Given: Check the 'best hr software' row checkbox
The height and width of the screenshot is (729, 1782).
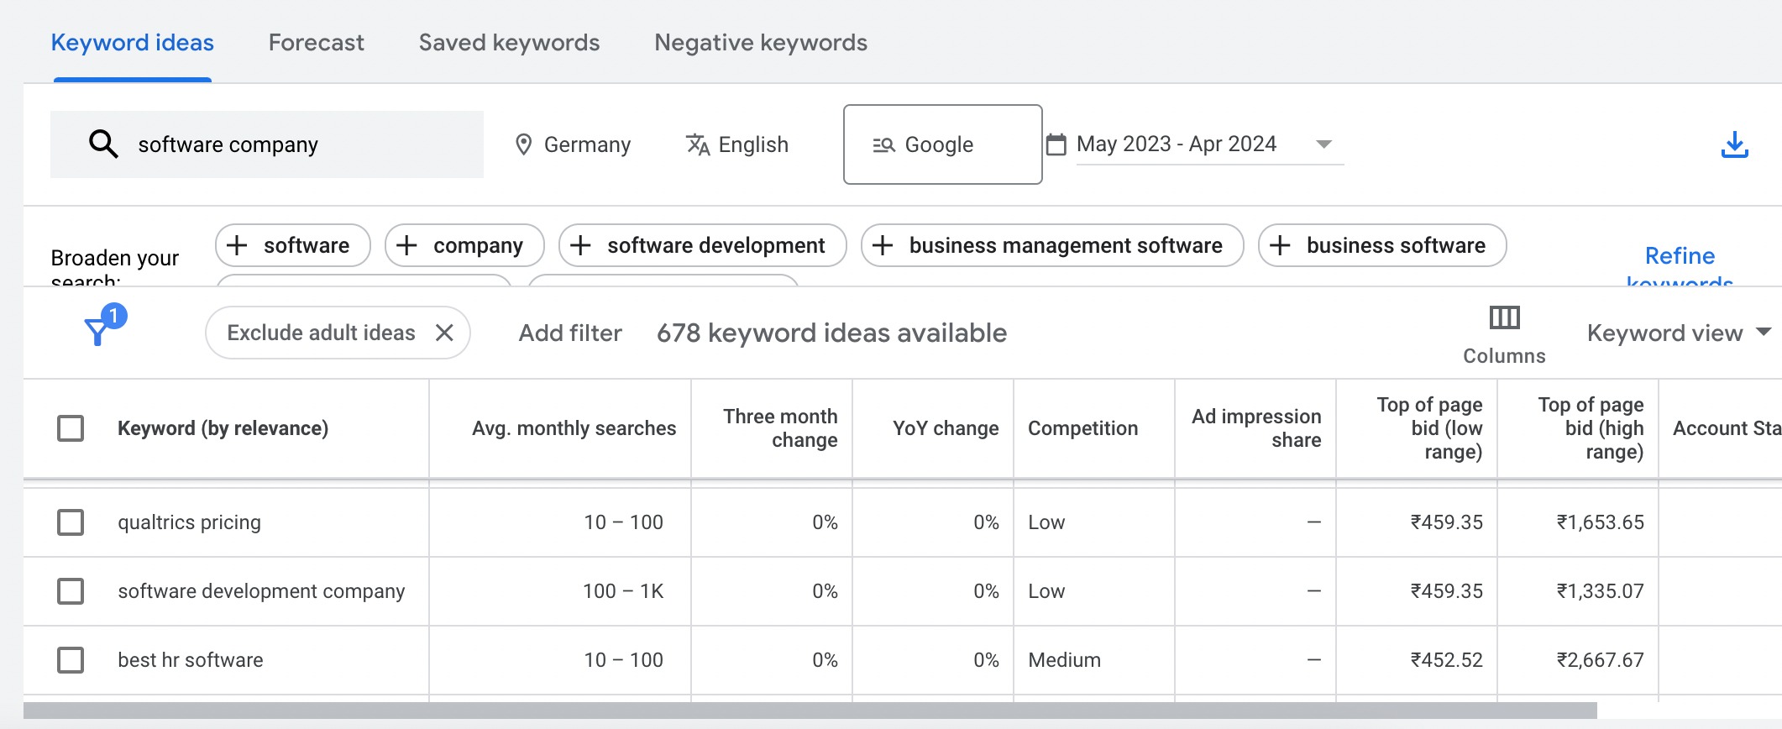Looking at the screenshot, I should tap(71, 660).
